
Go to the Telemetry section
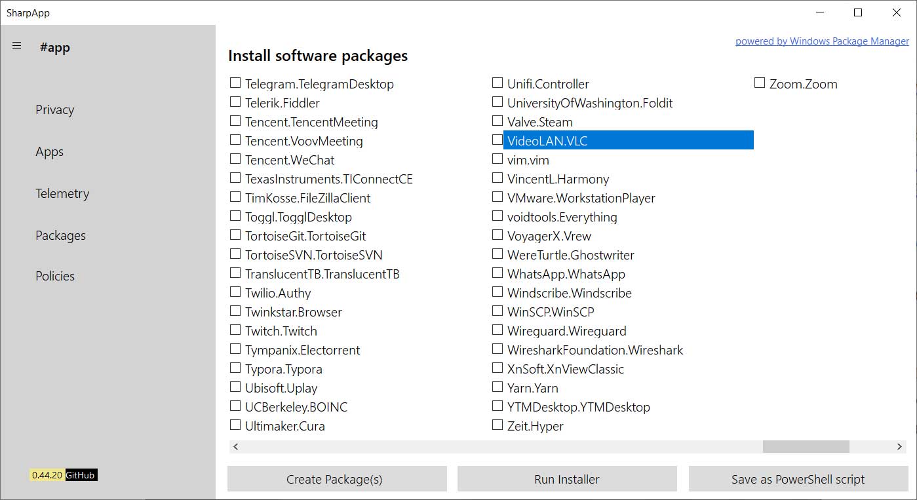(62, 194)
